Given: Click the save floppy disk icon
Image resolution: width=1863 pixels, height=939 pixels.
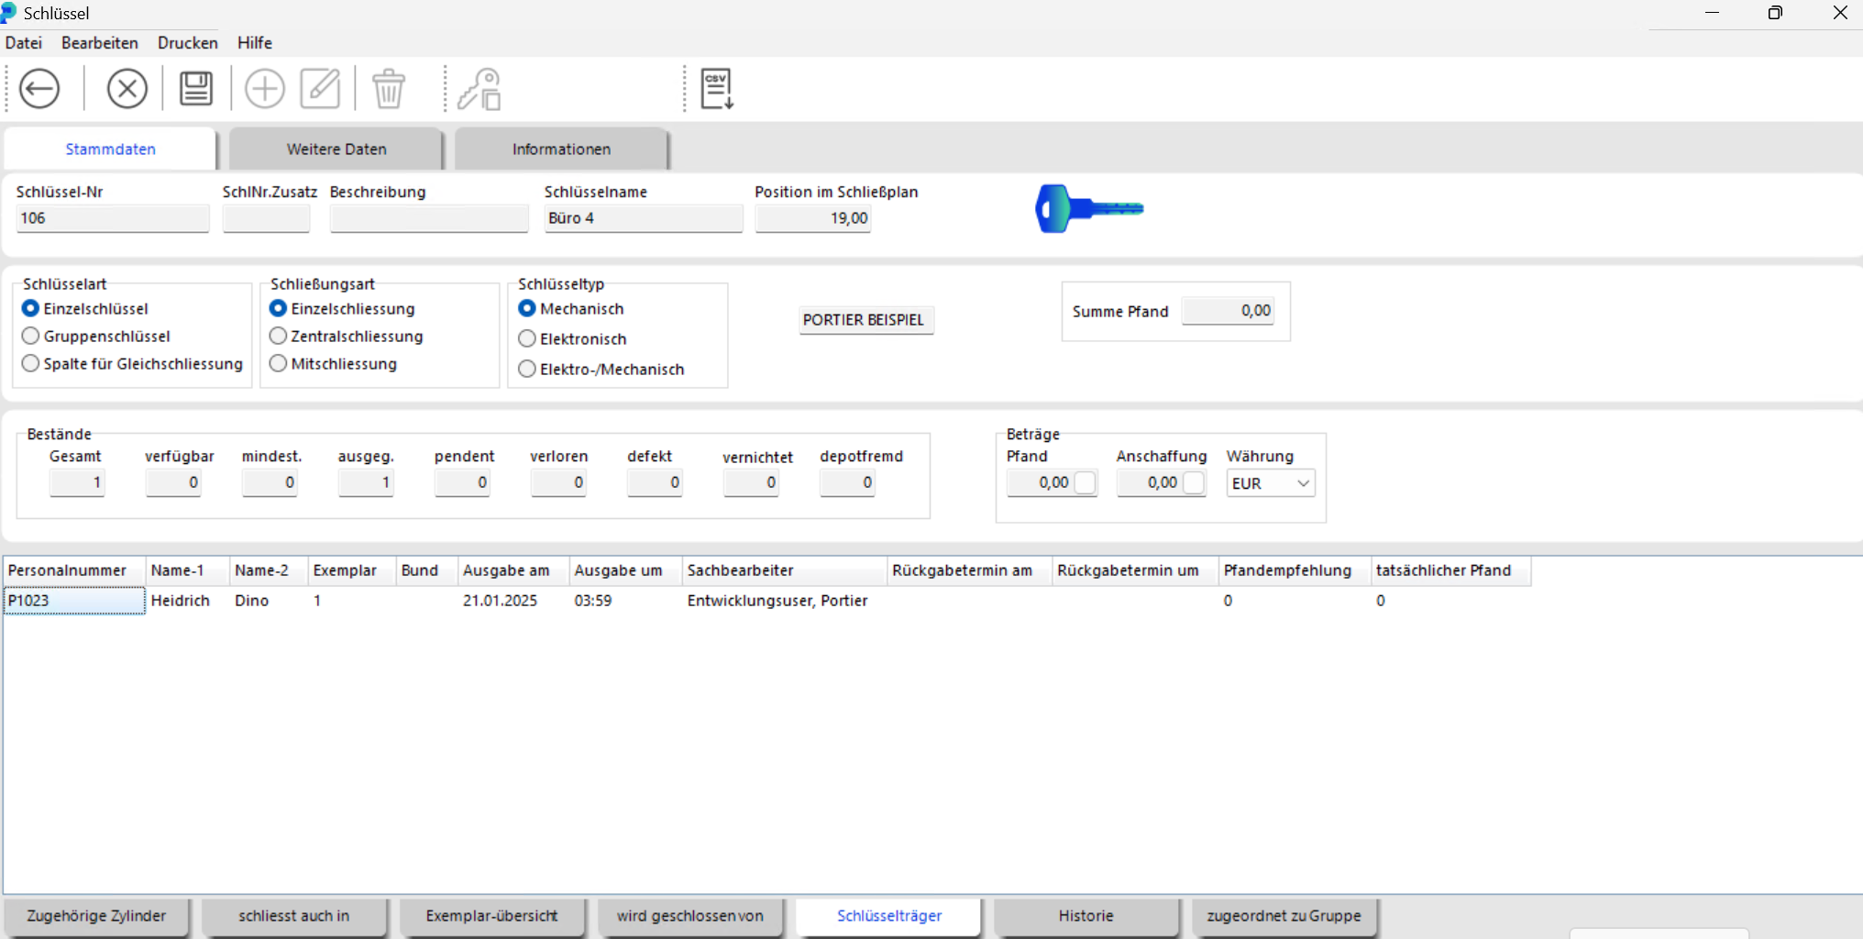Looking at the screenshot, I should tap(195, 89).
